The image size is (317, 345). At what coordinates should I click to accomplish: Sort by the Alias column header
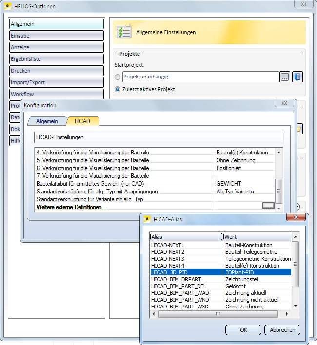pyautogui.click(x=186, y=236)
